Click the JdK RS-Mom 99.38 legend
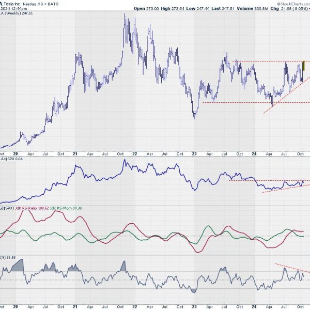The width and height of the screenshot is (310, 310). (x=66, y=208)
